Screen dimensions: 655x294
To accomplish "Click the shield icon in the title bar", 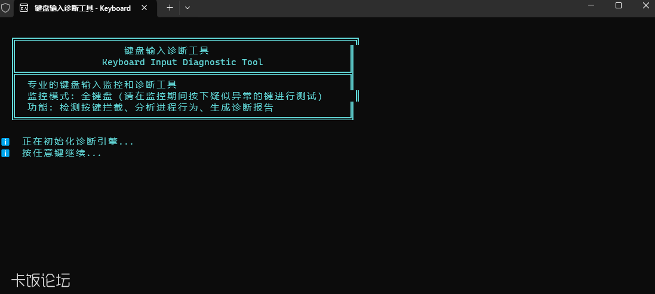I will 5,8.
